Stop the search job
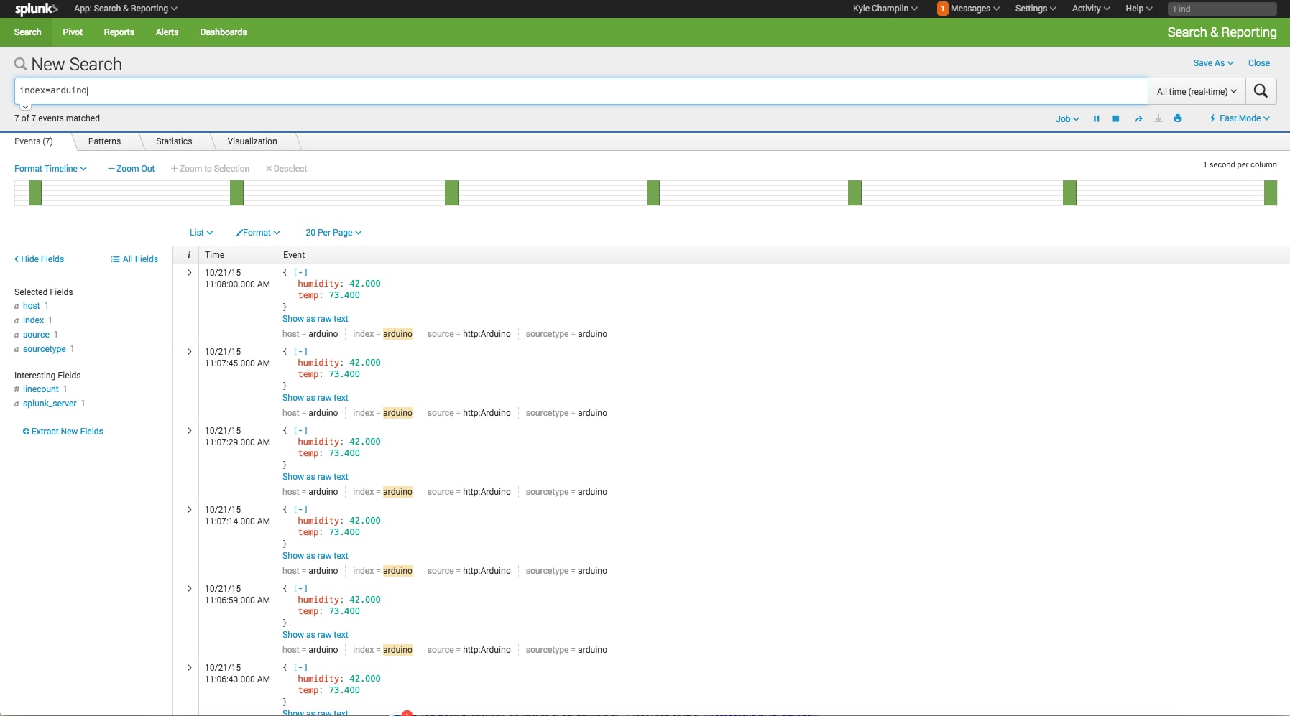The image size is (1290, 716). [x=1116, y=118]
